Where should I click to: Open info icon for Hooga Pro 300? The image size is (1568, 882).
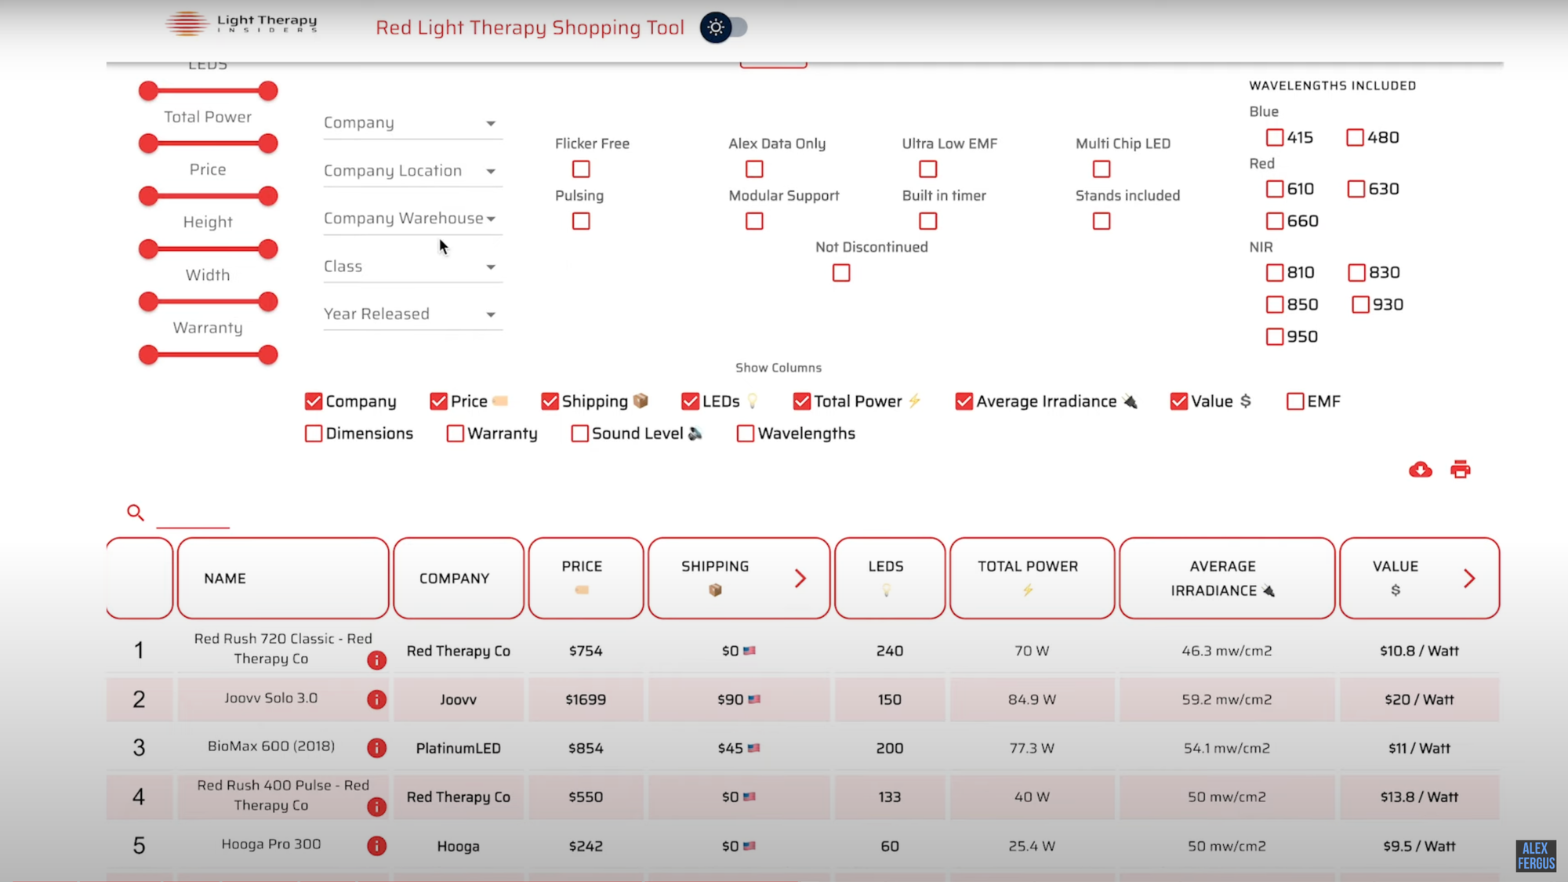pyautogui.click(x=376, y=846)
